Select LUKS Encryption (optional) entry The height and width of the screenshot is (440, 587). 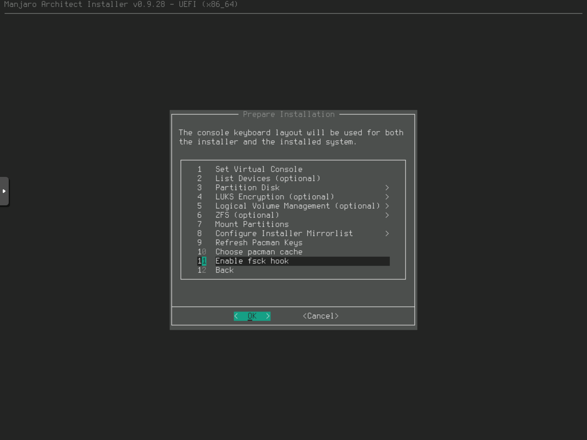pyautogui.click(x=274, y=197)
